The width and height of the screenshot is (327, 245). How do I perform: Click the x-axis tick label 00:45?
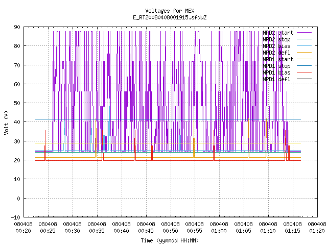[x=146, y=231]
